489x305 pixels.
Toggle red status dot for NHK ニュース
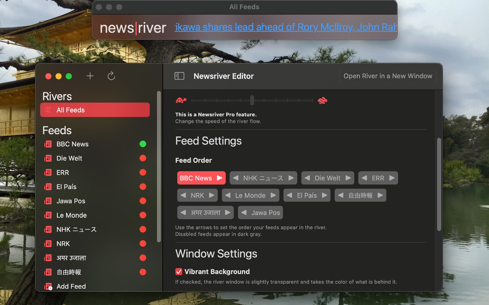tap(143, 230)
